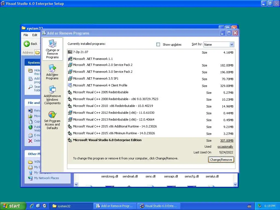Screen dimensions: 280x210
Task: Launch Internet Explorer from Quick Launch
Action: [x=32, y=206]
